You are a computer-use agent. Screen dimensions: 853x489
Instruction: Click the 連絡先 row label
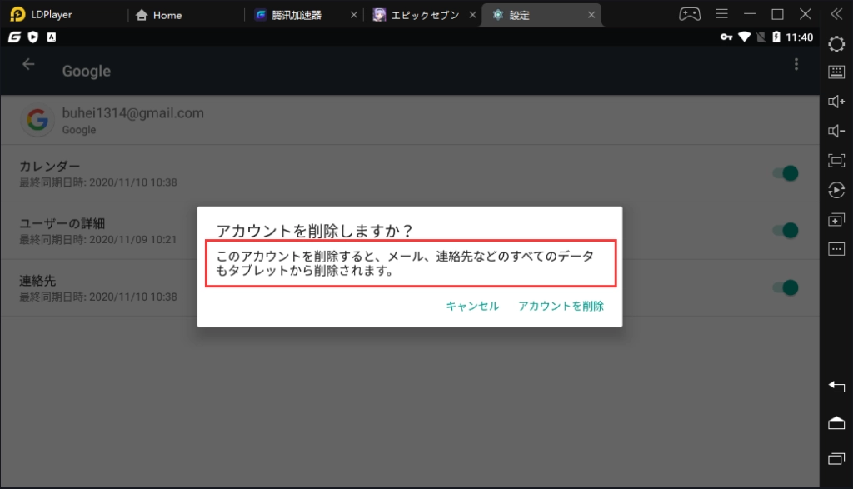point(37,280)
